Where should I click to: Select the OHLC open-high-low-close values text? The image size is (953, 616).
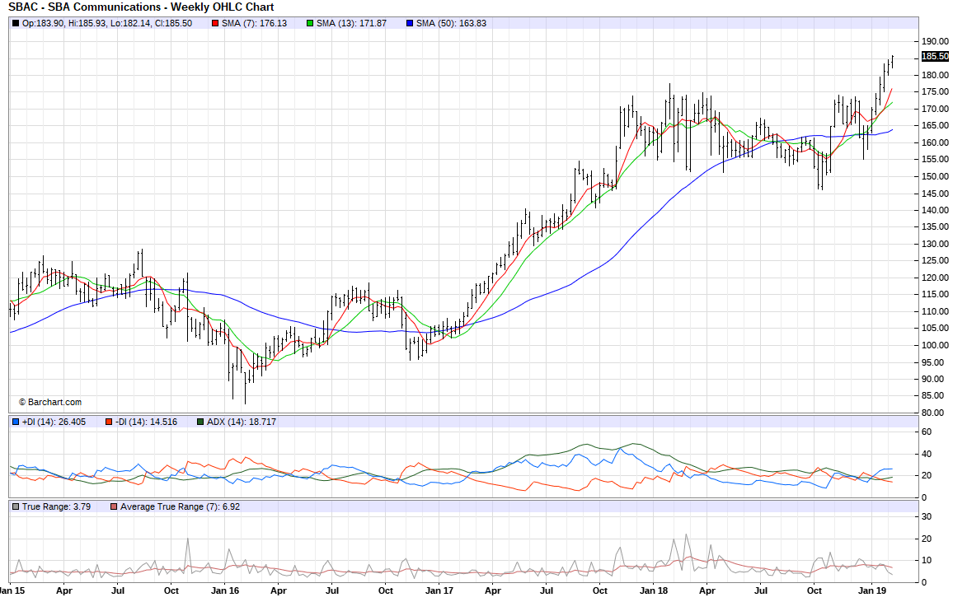[x=107, y=23]
